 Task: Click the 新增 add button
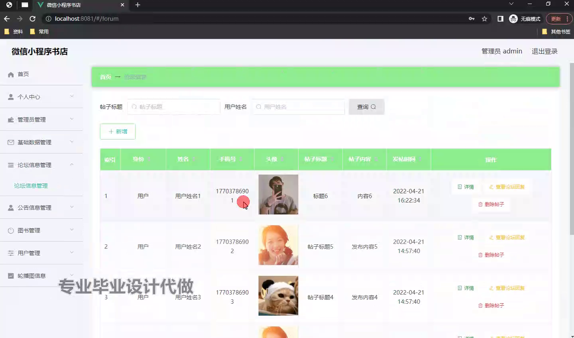point(118,132)
